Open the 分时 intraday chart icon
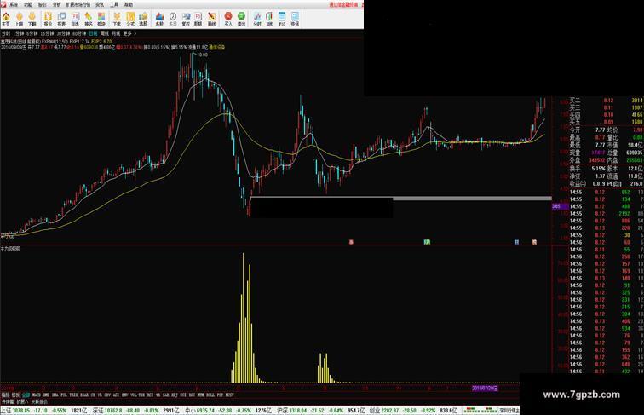The image size is (644, 415). pos(257,19)
